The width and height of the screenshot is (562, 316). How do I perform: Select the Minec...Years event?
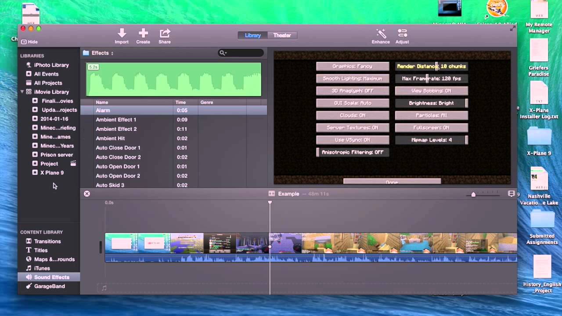point(57,146)
